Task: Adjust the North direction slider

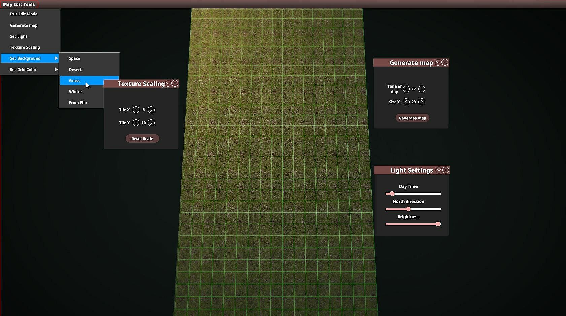Action: pyautogui.click(x=413, y=209)
